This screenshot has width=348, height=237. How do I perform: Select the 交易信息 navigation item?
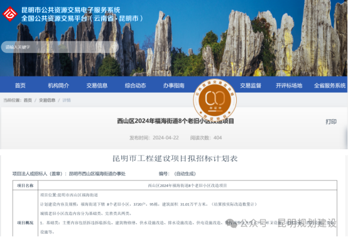[x=97, y=85]
